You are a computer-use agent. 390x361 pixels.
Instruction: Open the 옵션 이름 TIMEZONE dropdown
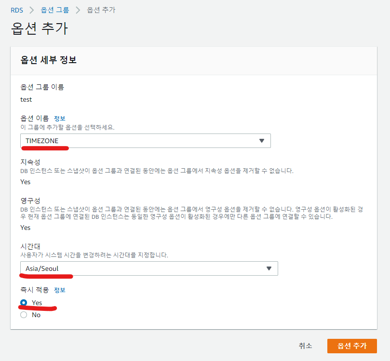(146, 141)
